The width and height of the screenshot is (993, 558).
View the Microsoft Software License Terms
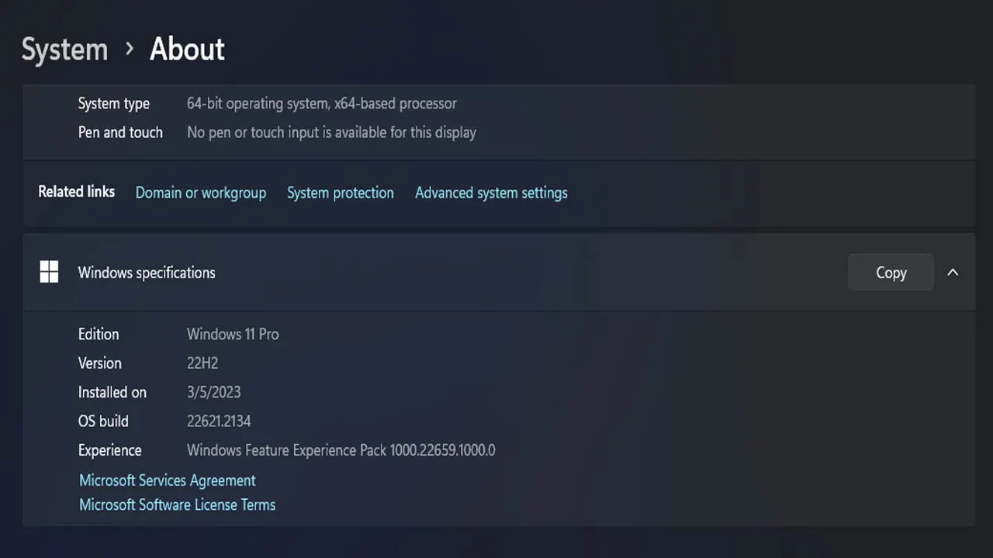coord(177,505)
